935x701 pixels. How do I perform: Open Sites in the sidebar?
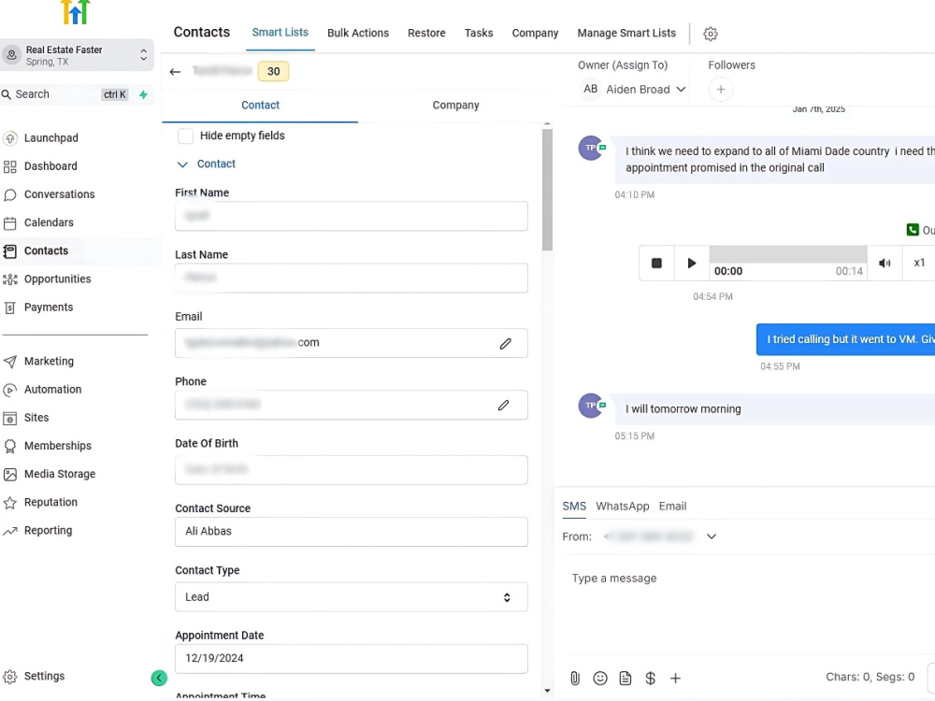click(36, 418)
